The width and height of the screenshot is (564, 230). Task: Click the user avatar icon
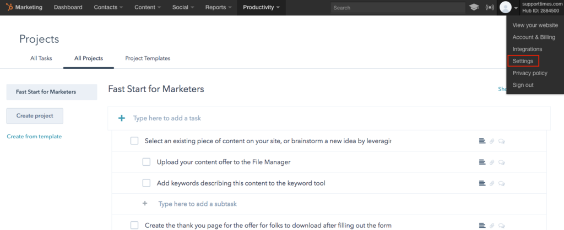(x=506, y=8)
